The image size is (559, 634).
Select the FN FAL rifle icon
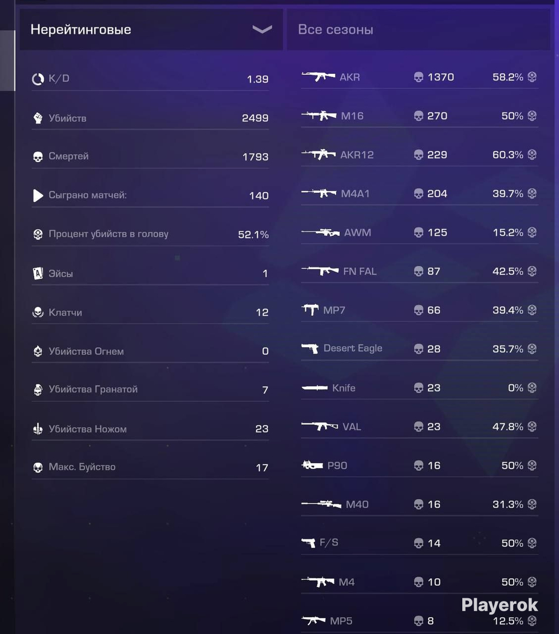pyautogui.click(x=320, y=271)
